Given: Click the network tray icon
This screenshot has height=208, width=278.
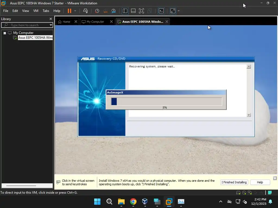Looking at the screenshot, I should pyautogui.click(x=238, y=201).
